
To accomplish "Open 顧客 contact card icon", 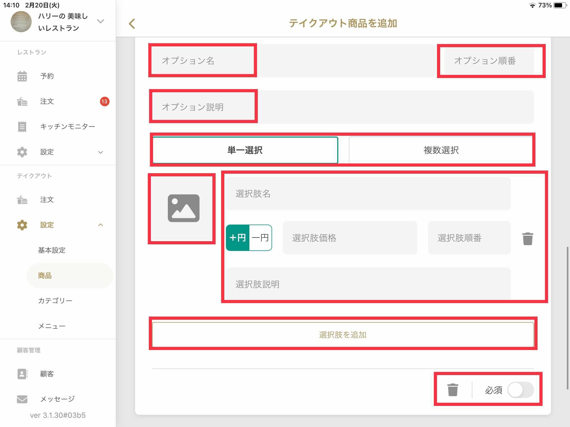I will pos(22,374).
